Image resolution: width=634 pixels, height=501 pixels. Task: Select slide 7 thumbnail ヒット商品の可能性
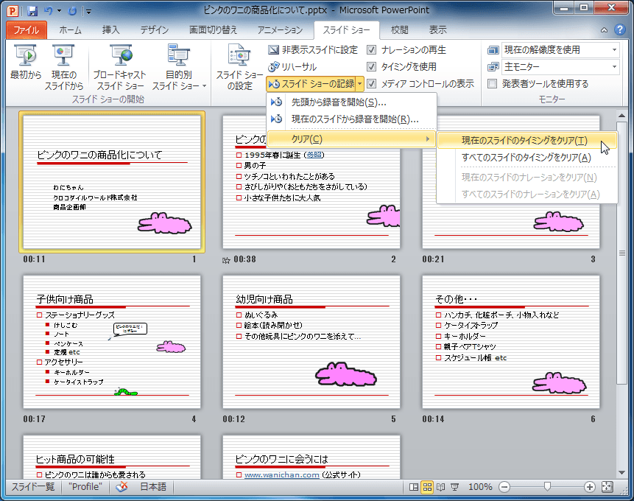click(x=112, y=458)
